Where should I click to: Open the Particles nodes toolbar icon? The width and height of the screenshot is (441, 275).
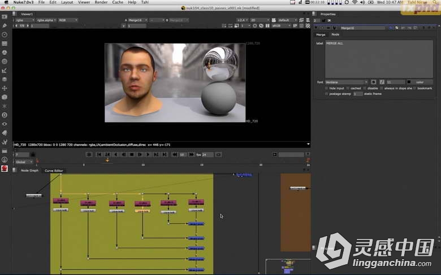coord(5,106)
